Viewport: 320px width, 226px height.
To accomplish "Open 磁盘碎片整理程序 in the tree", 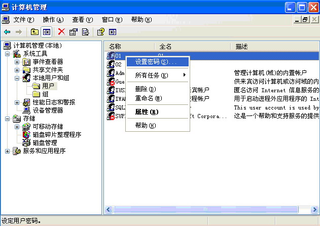I will [57, 135].
